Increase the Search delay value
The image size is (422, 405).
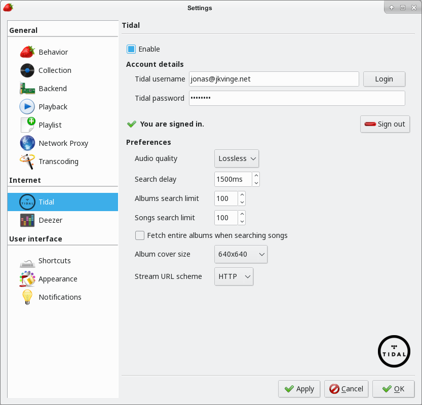pos(256,176)
